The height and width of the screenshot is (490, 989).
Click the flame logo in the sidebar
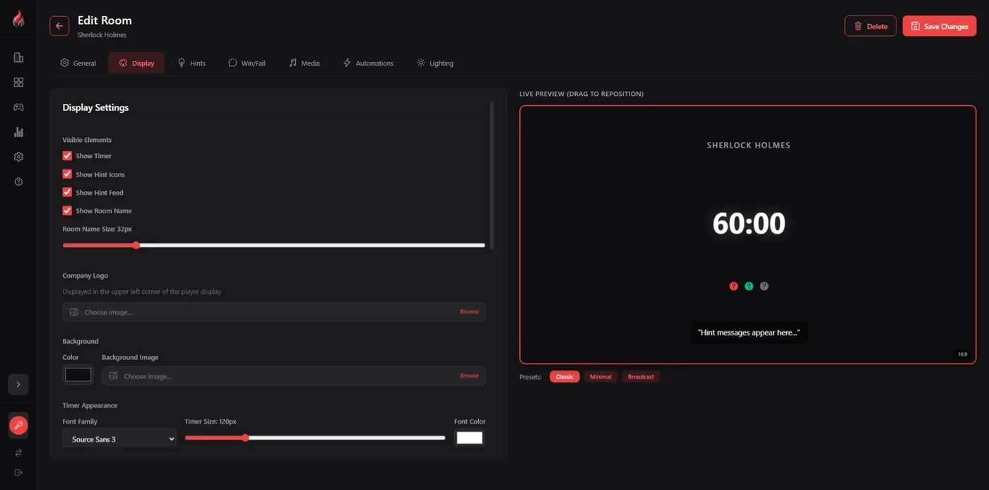click(18, 19)
